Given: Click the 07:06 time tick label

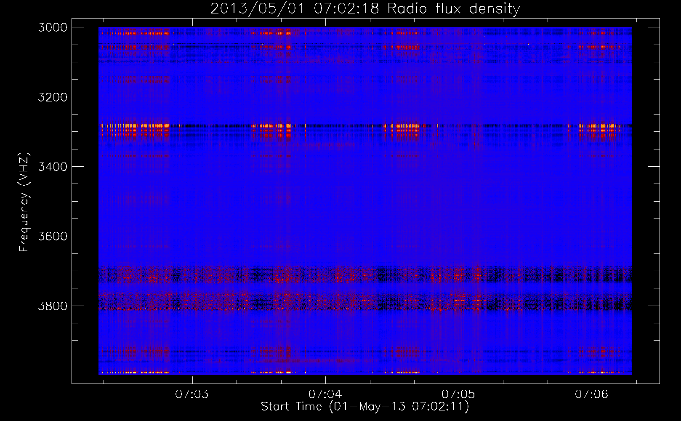Looking at the screenshot, I should [592, 394].
